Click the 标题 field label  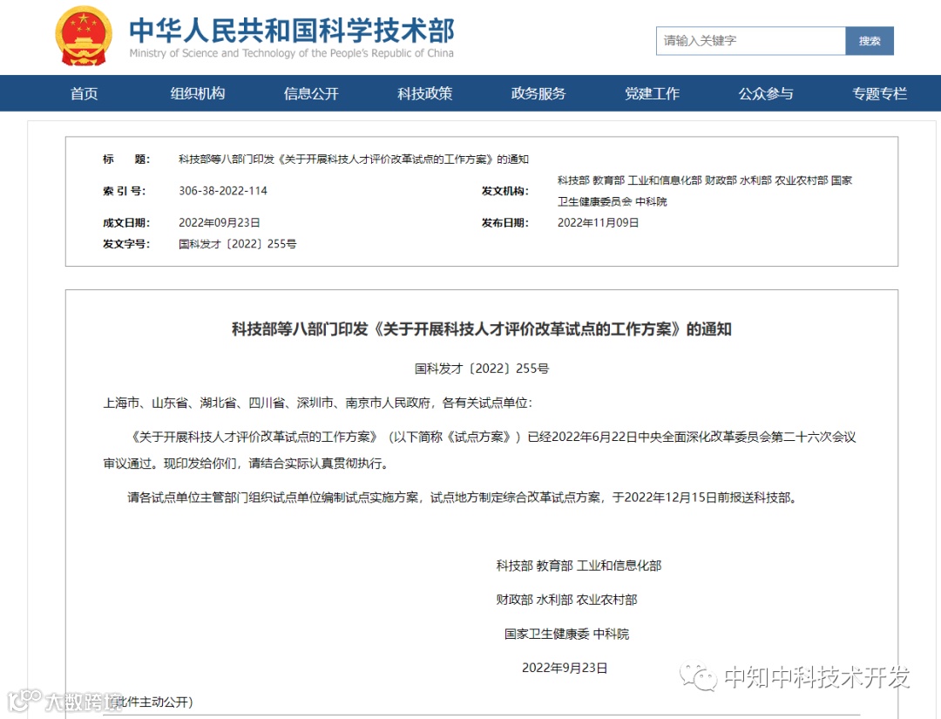point(126,159)
